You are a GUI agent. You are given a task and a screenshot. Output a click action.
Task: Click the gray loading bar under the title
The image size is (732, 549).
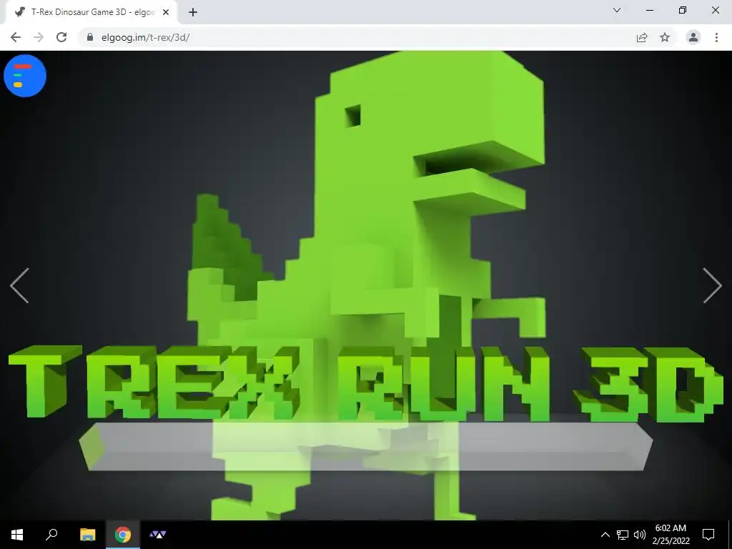click(366, 447)
